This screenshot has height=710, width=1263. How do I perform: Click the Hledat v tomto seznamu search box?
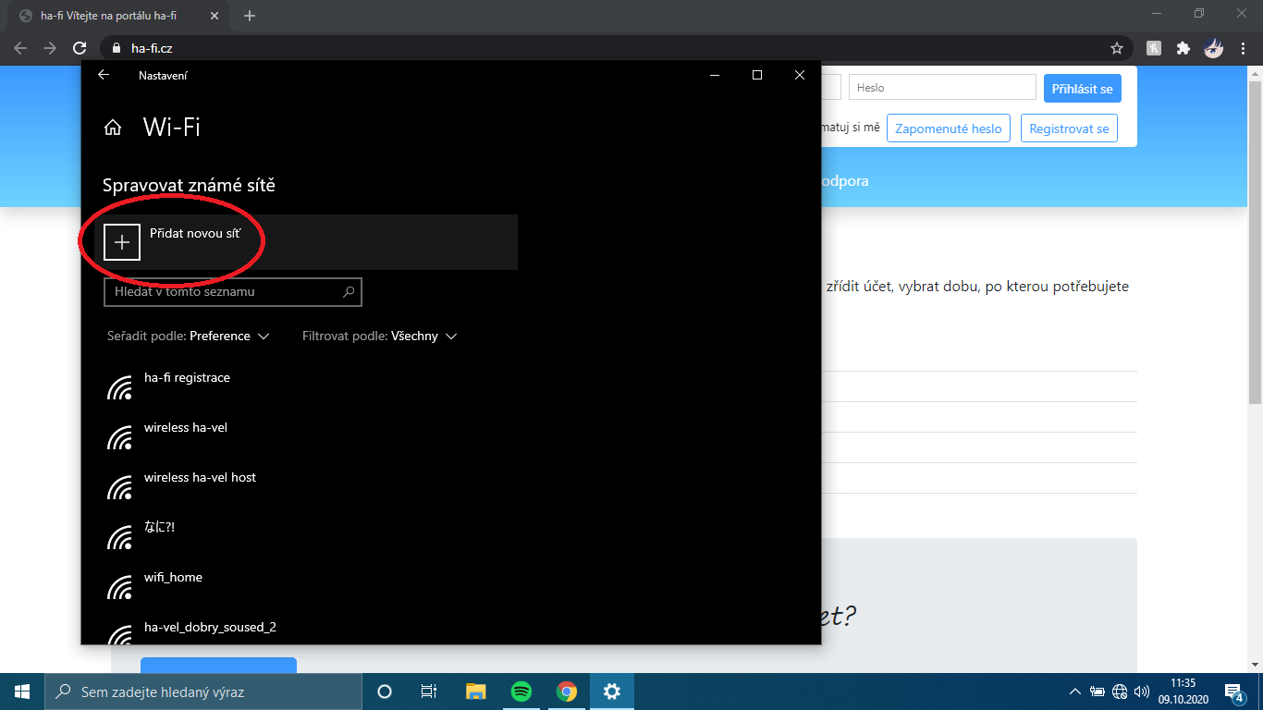tap(233, 291)
